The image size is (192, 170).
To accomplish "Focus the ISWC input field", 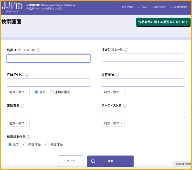I will tap(143, 58).
